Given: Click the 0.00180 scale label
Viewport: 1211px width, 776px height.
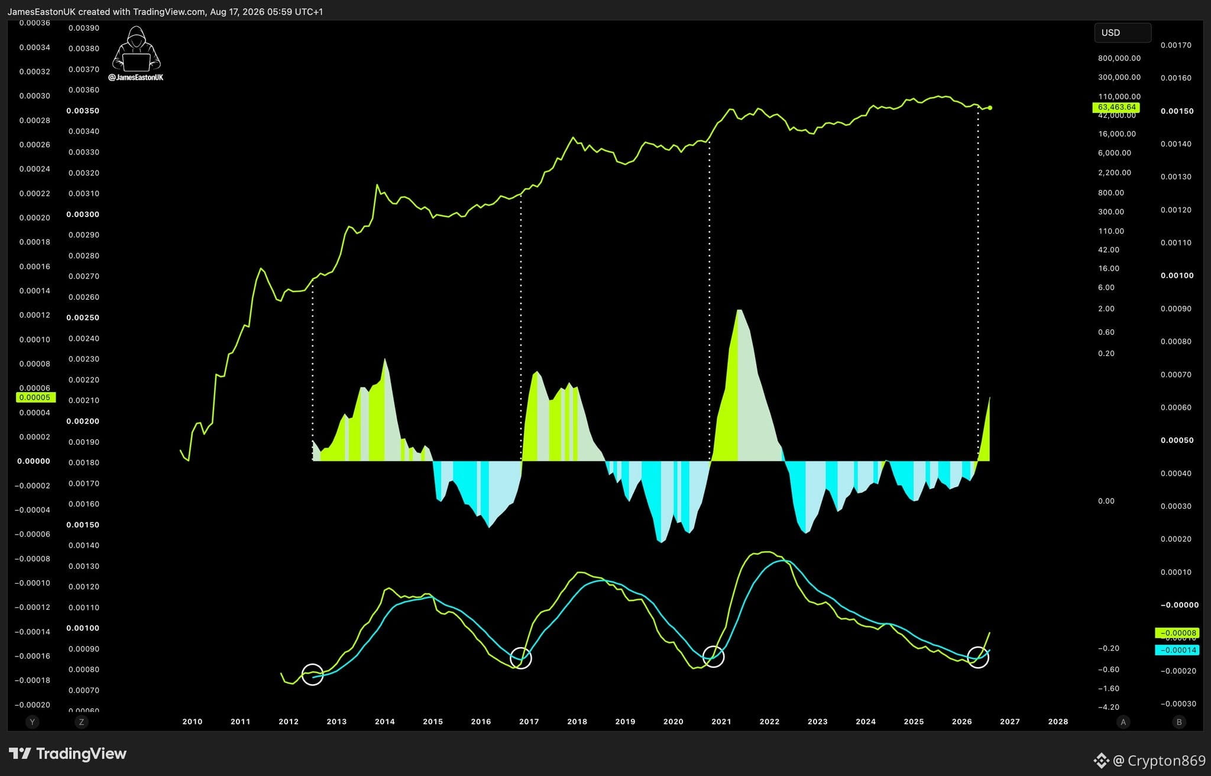Looking at the screenshot, I should [84, 463].
